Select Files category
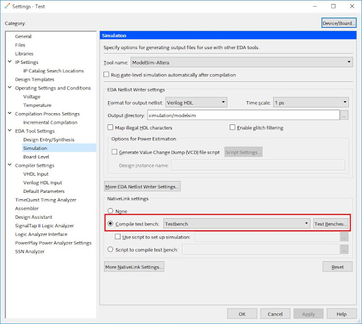The image size is (362, 324). 20,45
